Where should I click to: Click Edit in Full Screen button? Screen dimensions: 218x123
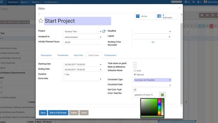58,113
